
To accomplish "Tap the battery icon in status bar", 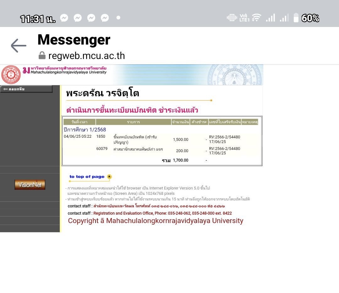I will click(296, 18).
